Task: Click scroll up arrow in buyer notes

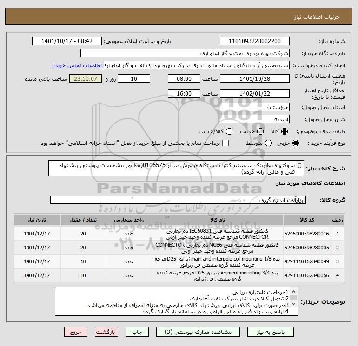Action: 294,292
